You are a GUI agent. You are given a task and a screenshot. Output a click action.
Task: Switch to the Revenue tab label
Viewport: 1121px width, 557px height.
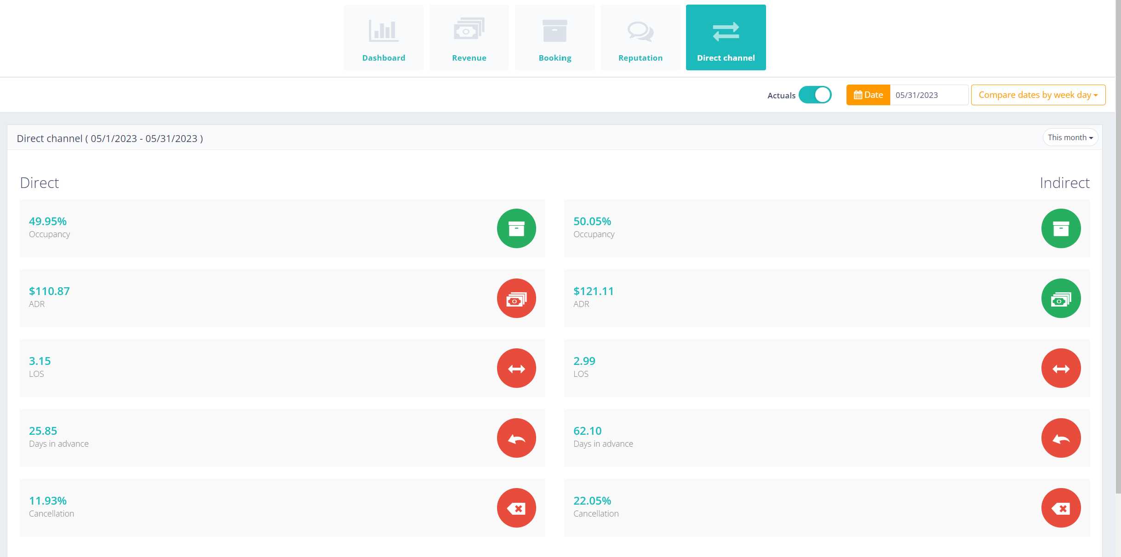(x=469, y=58)
